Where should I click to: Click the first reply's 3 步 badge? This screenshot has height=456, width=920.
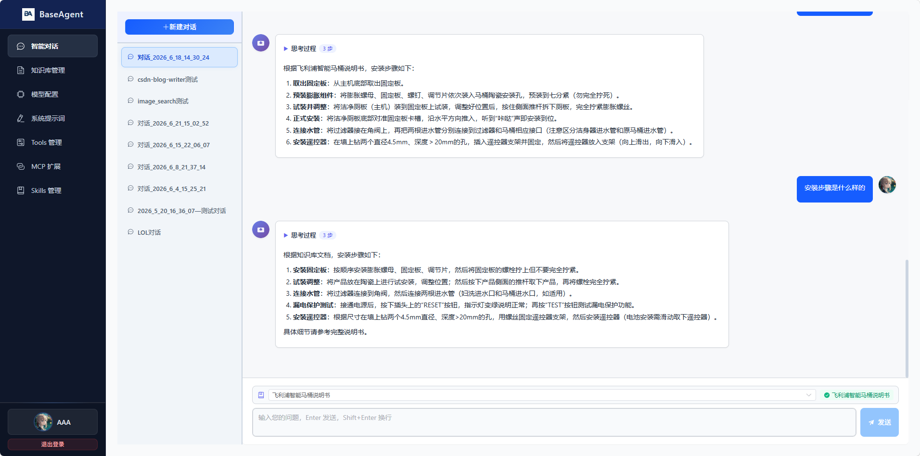pos(328,49)
